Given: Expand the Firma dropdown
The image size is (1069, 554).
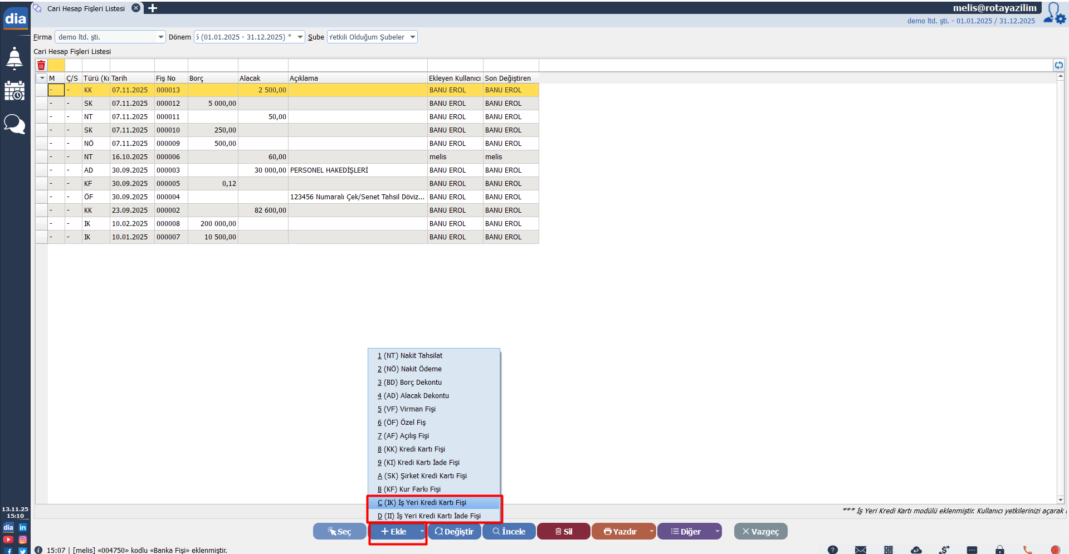Looking at the screenshot, I should [161, 37].
